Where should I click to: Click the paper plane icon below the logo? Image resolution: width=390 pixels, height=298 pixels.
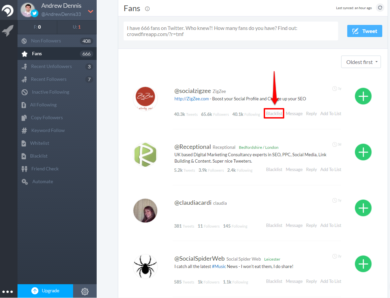pyautogui.click(x=8, y=30)
